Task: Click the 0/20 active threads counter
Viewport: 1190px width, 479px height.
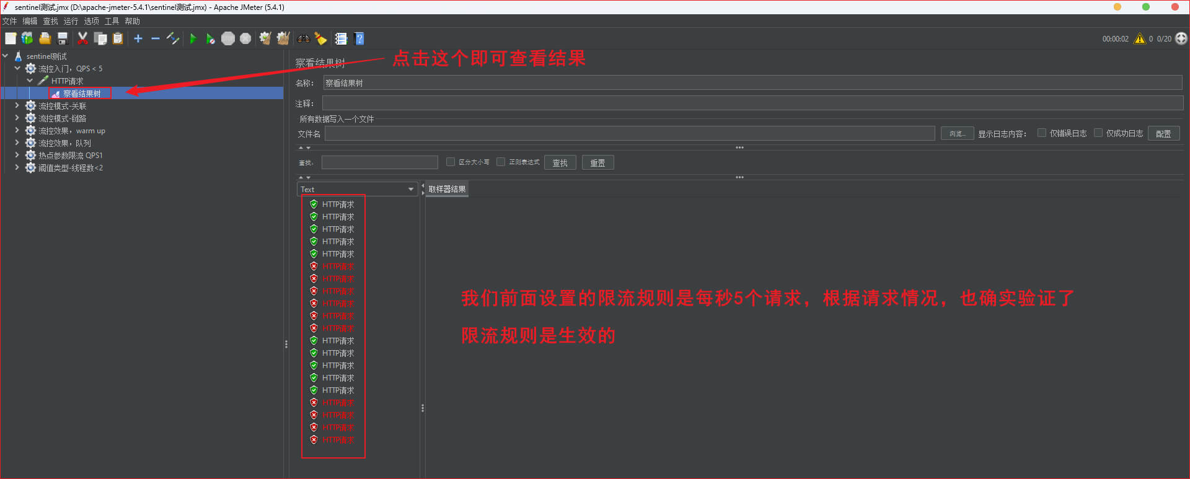Action: click(x=1164, y=38)
